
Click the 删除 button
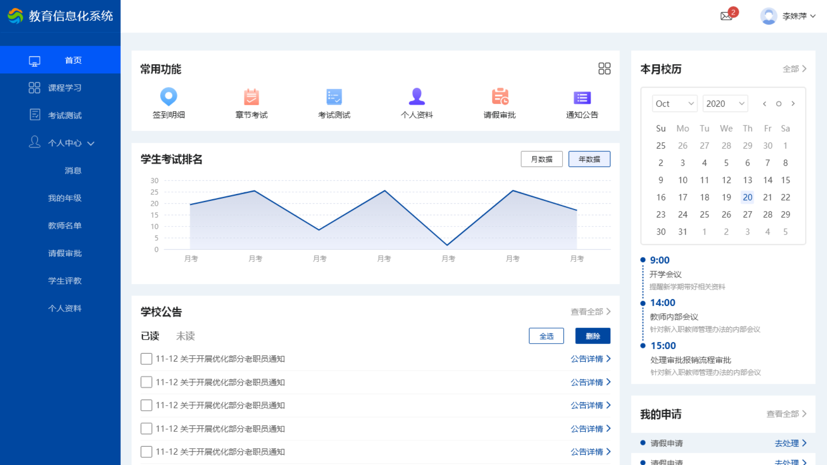pyautogui.click(x=593, y=336)
